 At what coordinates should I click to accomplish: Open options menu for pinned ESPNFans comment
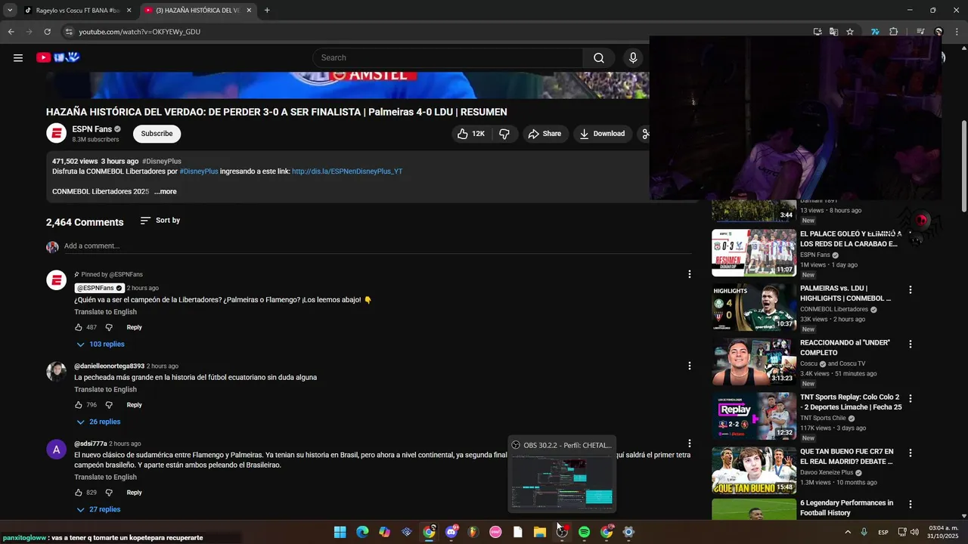[x=689, y=274]
